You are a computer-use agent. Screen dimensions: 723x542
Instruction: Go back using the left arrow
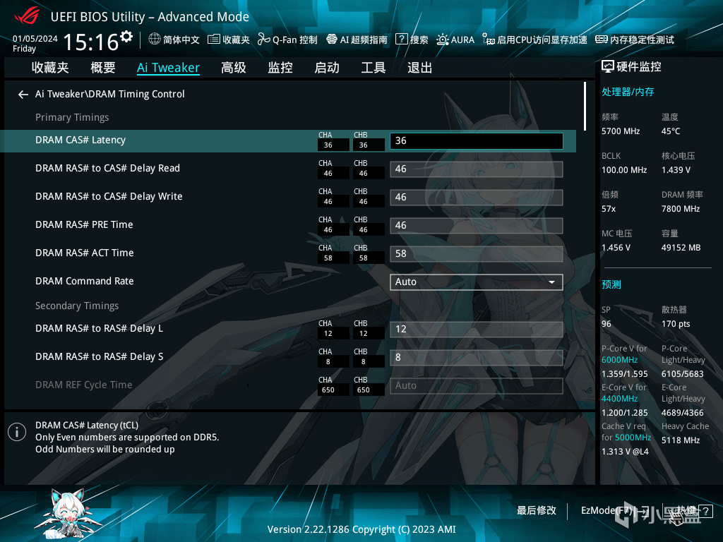(23, 95)
